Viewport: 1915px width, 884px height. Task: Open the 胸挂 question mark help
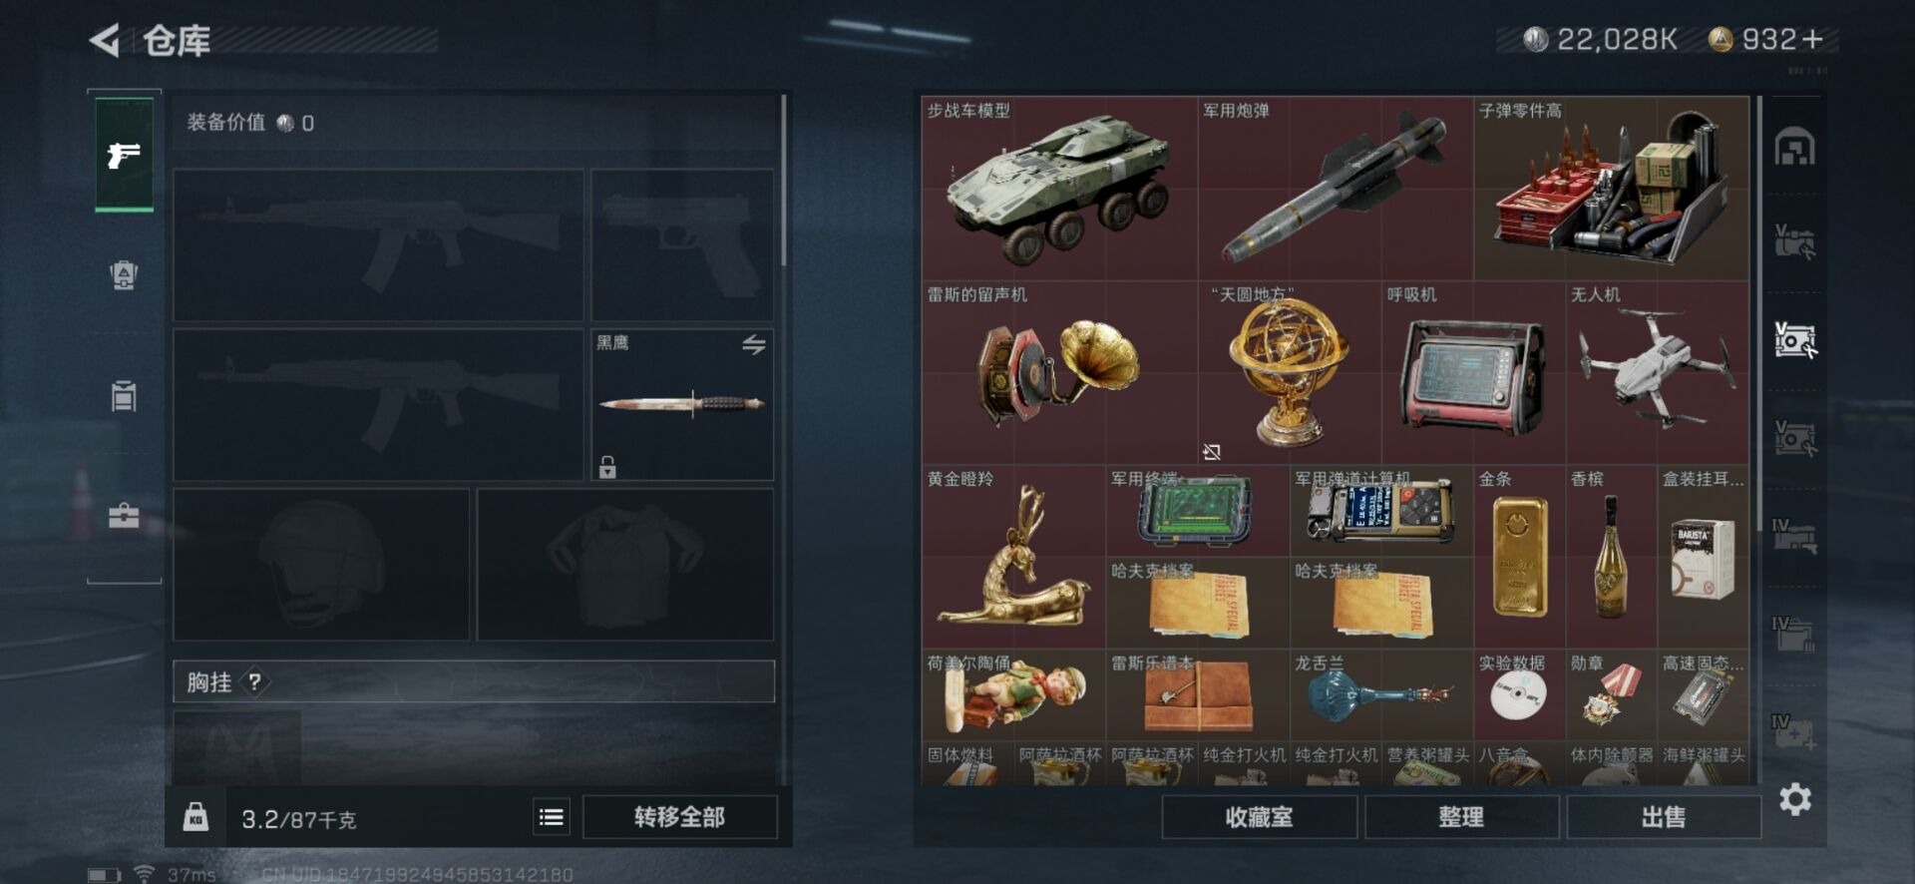point(255,682)
